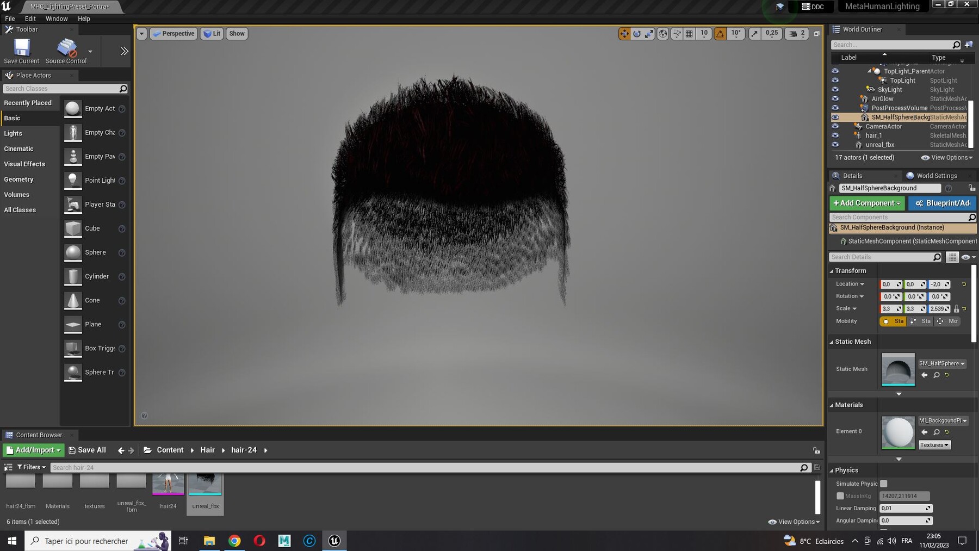Enable Simulate Physics checkbox
979x551 pixels.
(883, 484)
